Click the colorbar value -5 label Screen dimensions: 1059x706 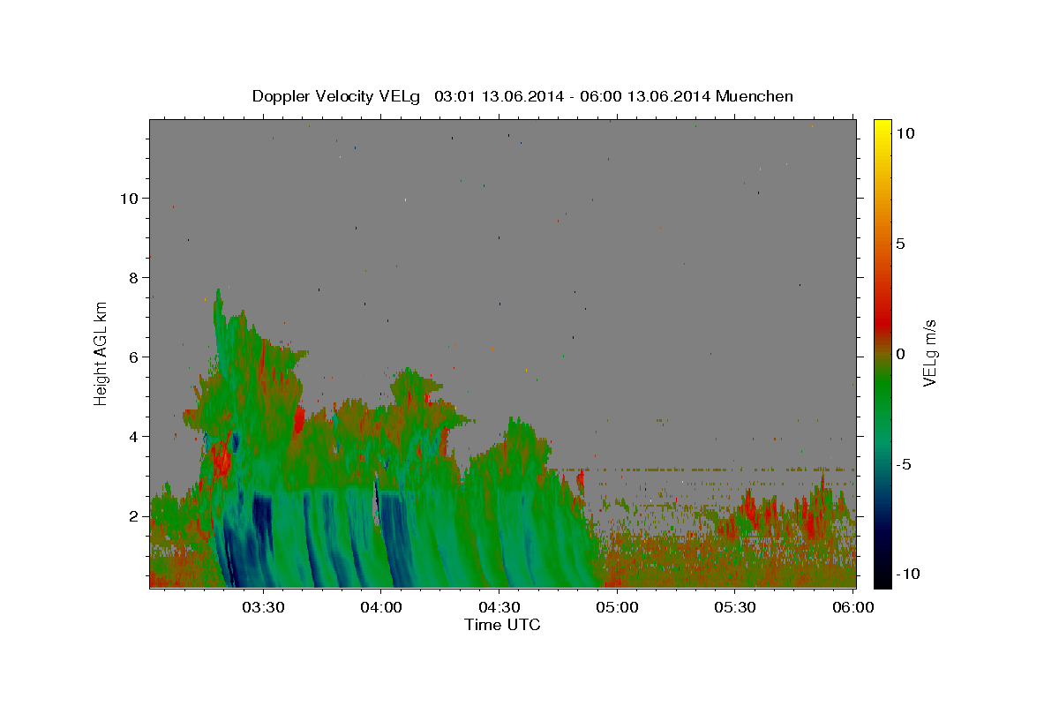coord(903,464)
